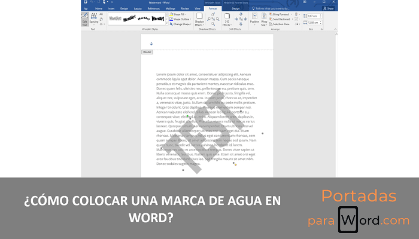419x239 pixels.
Task: Open the Position dropdown
Action: 254,20
